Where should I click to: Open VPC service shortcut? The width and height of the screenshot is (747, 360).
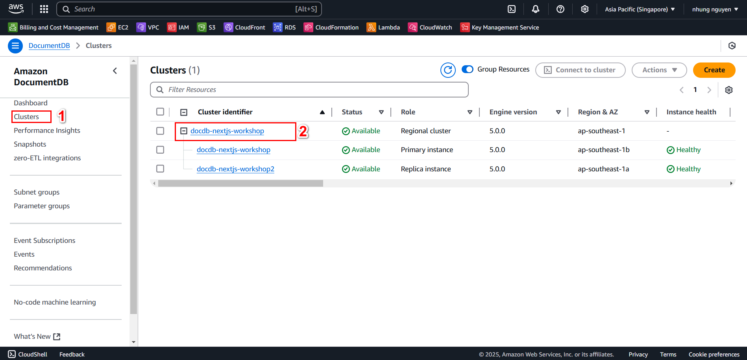[148, 27]
